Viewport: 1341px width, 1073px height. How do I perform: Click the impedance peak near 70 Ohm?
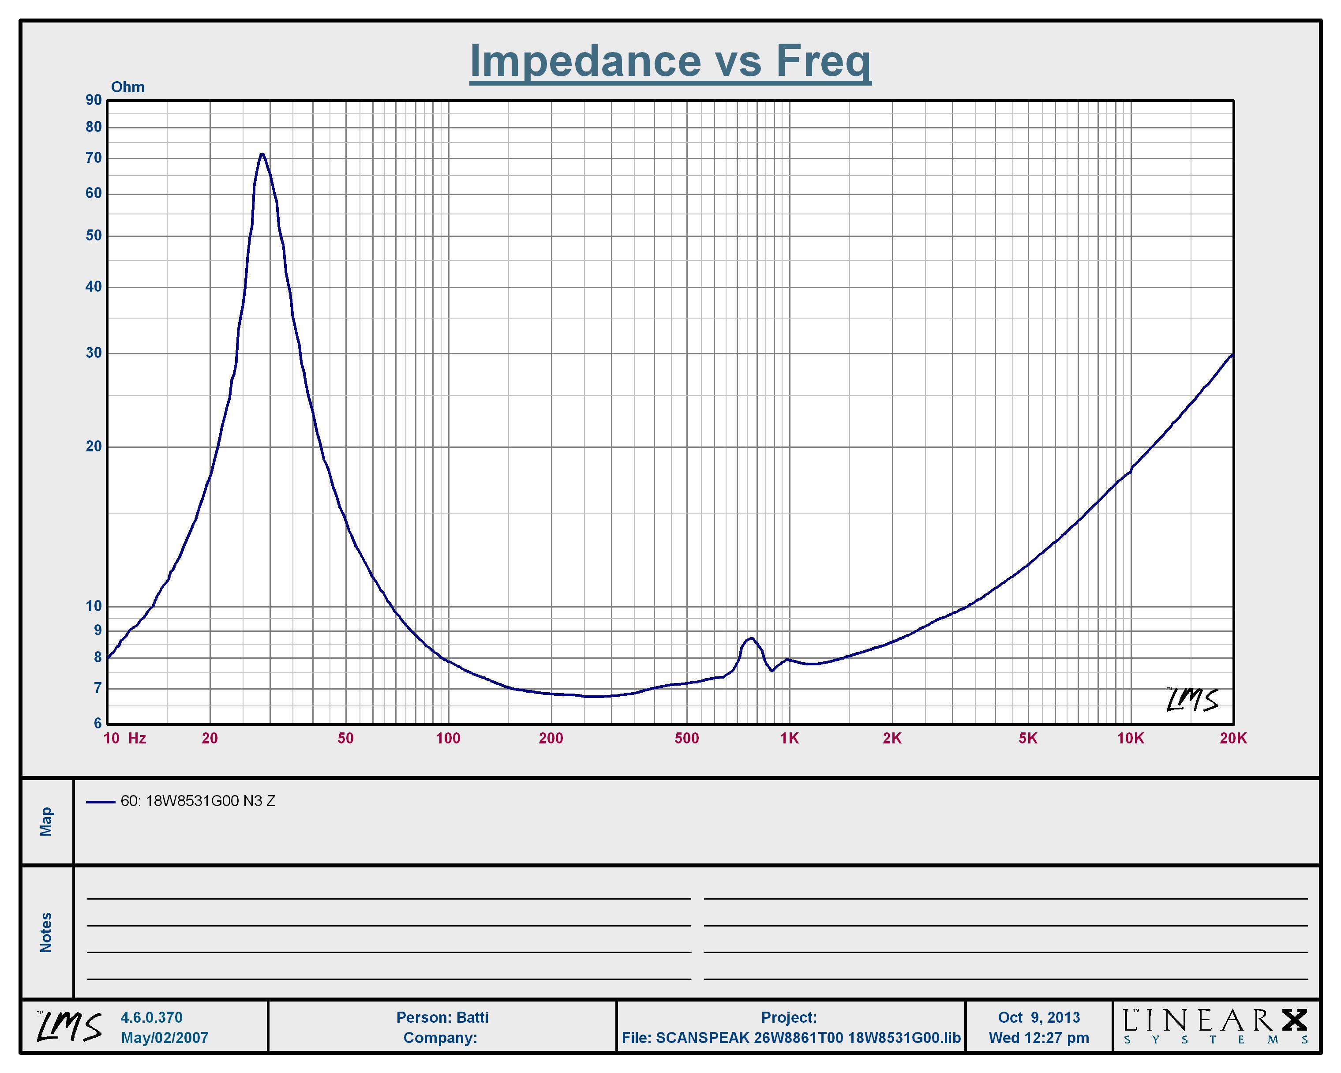point(262,154)
